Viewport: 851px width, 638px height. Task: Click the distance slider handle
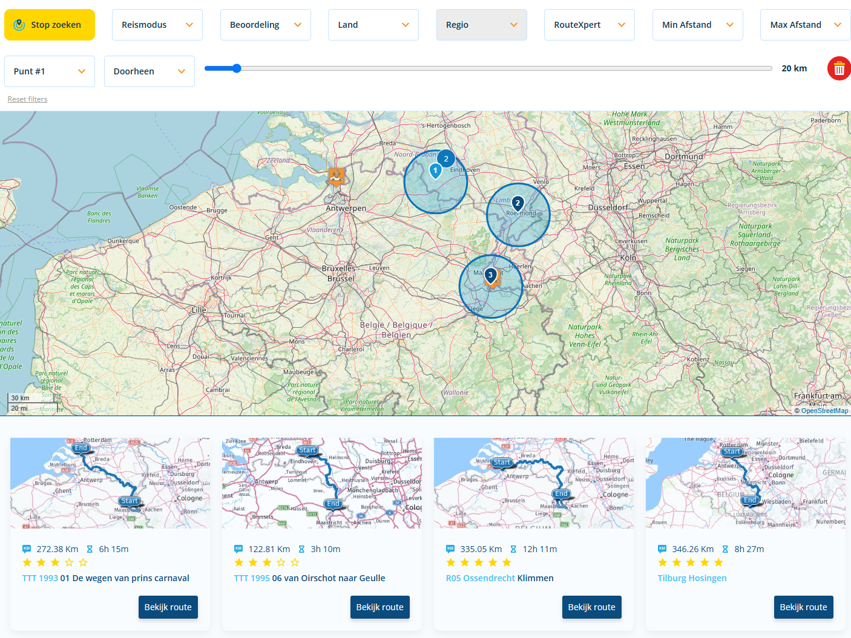pos(237,68)
